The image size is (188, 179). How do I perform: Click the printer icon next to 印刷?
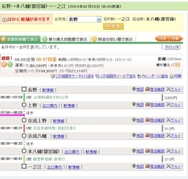click(x=172, y=76)
